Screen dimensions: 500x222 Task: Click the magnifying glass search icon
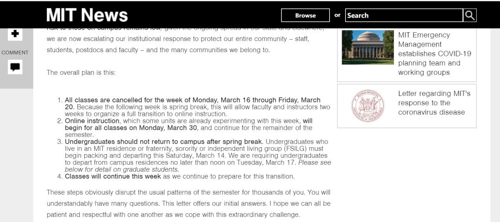[470, 15]
